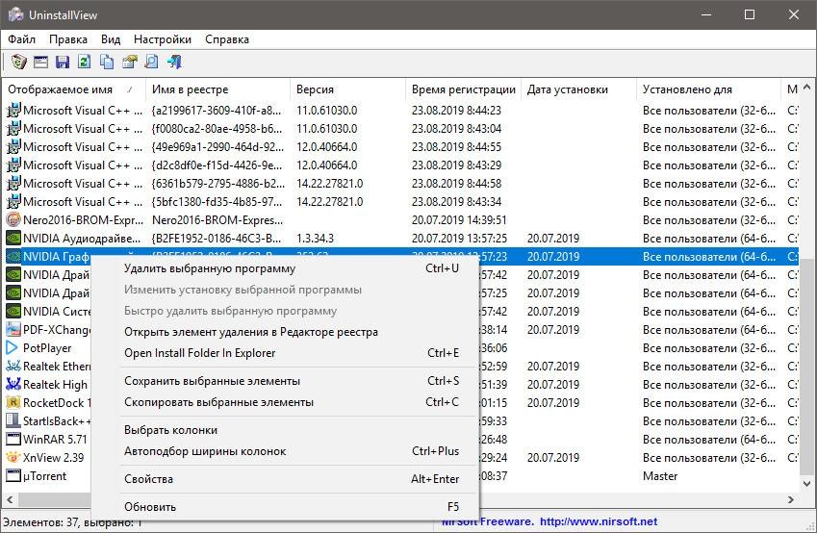Open the Справка menu
Screen dimensions: 817x533
click(x=227, y=39)
